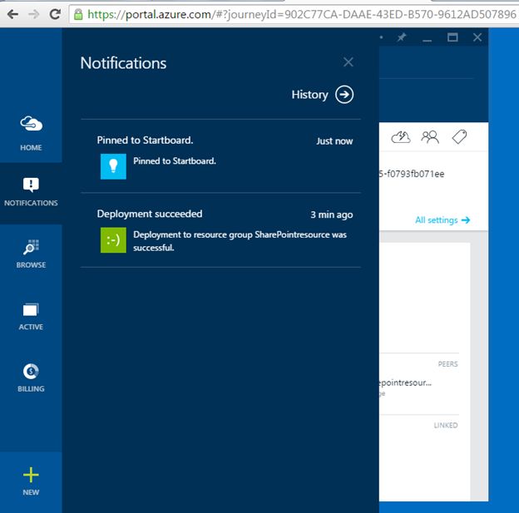
Task: Click the SharePointresource deployment message text
Action: pyautogui.click(x=240, y=241)
